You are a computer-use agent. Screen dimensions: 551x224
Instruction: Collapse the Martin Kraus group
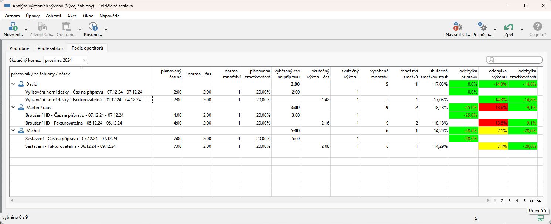(x=13, y=108)
